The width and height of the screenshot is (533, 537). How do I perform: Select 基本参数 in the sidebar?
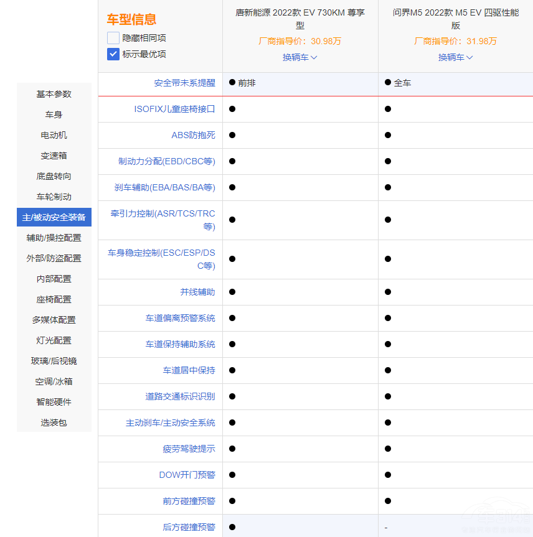[54, 94]
